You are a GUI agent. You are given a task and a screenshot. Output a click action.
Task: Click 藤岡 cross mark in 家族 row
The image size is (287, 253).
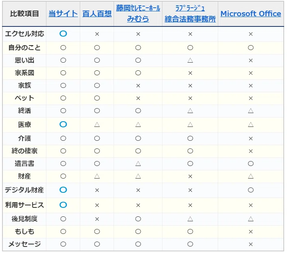coord(138,86)
